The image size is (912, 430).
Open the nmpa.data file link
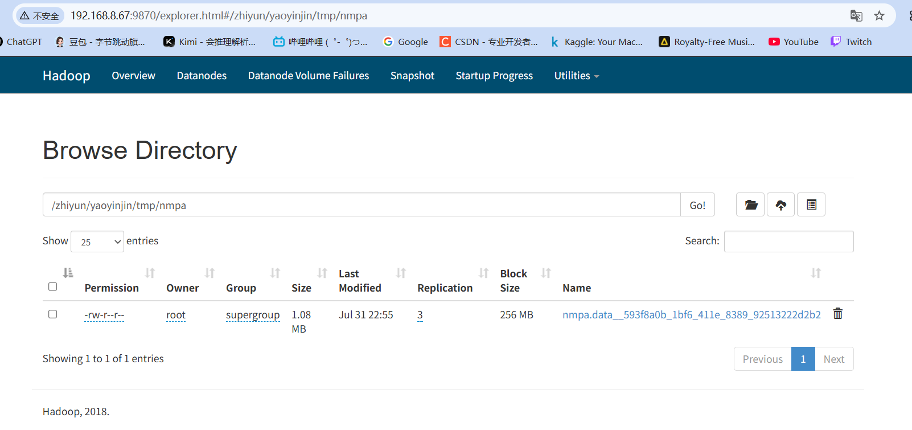tap(691, 315)
